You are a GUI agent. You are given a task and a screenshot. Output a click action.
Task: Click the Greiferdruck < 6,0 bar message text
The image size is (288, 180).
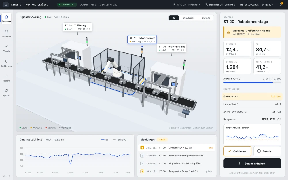181,148
